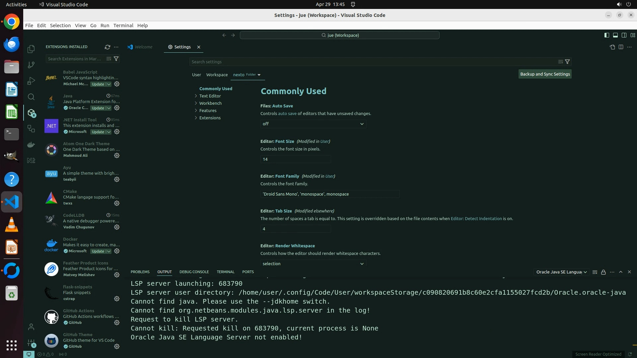Filter extensions with the funnel icon

click(x=116, y=59)
